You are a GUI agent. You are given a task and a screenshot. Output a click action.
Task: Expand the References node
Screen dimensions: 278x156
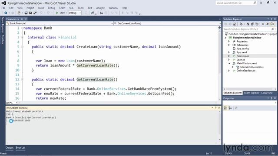point(229,45)
